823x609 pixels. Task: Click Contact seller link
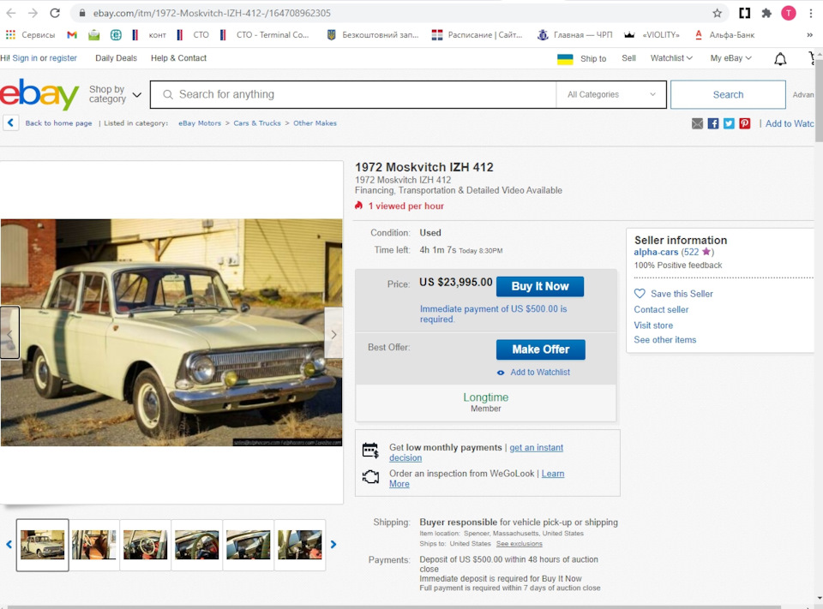pyautogui.click(x=661, y=309)
